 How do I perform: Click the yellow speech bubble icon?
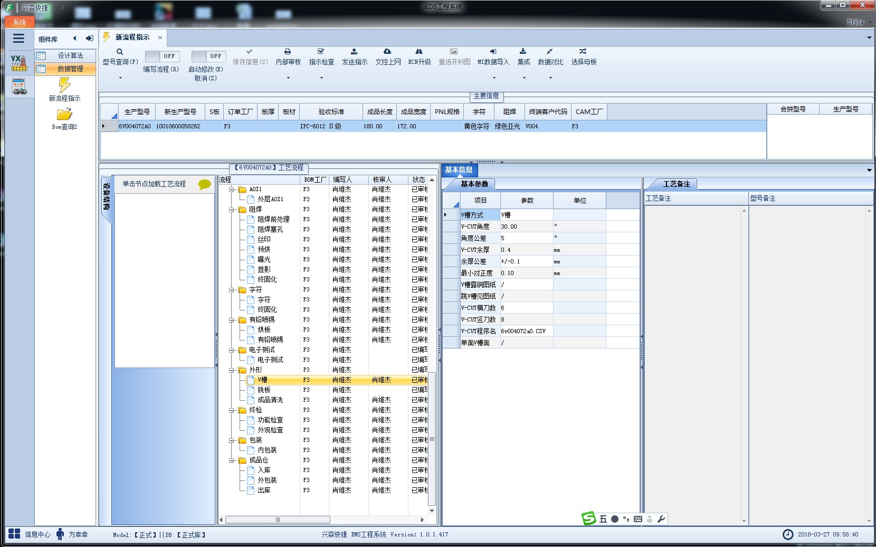[204, 184]
